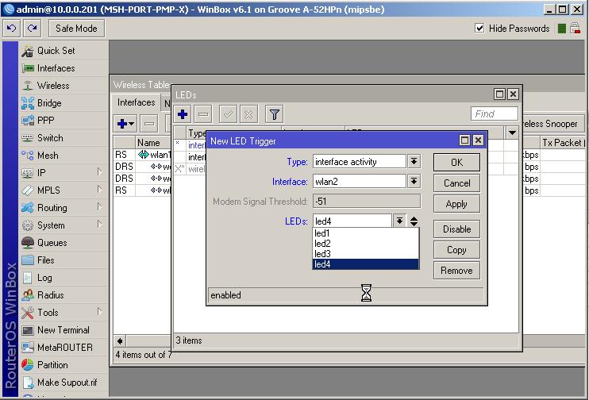Open Switch in the sidebar
Screen dimensions: 589x400
coord(50,138)
